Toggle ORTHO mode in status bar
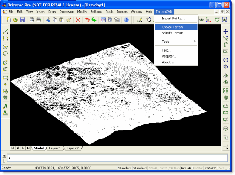The height and width of the screenshot is (175, 235). 174,168
